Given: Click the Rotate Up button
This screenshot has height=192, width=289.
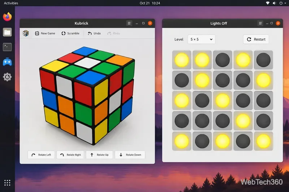Looking at the screenshot, I should 99,155.
